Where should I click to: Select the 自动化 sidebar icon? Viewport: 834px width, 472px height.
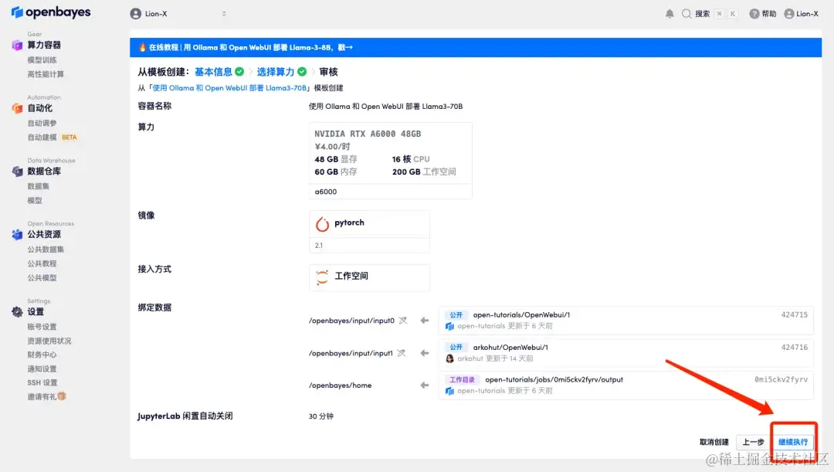pyautogui.click(x=16, y=107)
